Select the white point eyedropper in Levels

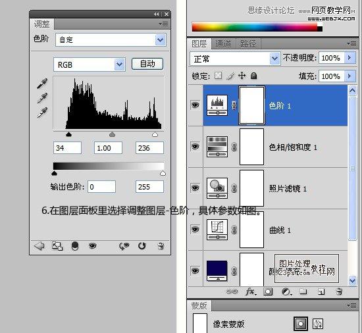42,113
